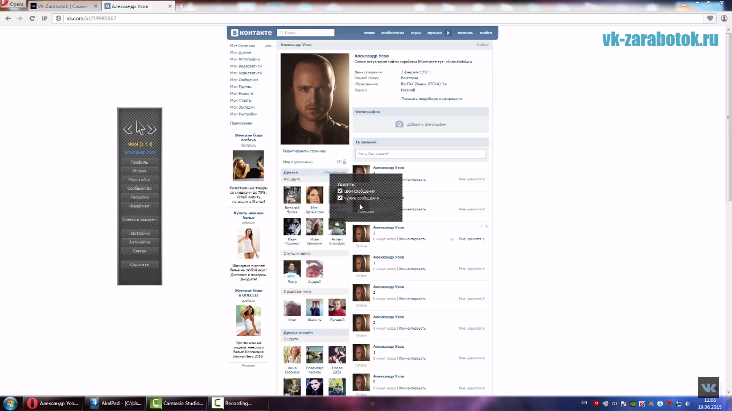Open friend Meri Aghajanyan's avatar
Screen dimensions: 732x411
pyautogui.click(x=315, y=195)
